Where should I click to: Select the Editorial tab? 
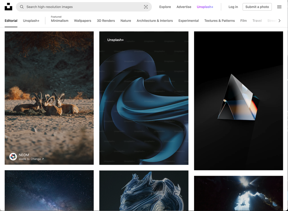coord(11,21)
